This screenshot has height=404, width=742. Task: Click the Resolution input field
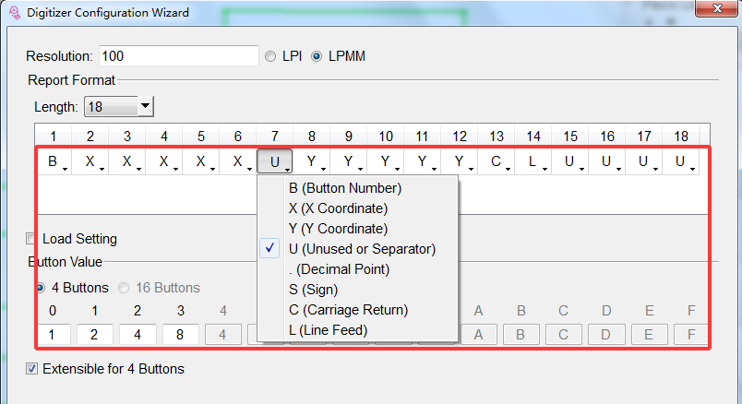point(177,56)
